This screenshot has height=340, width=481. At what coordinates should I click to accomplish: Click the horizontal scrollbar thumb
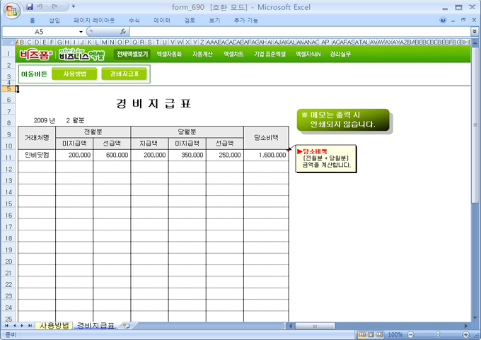coord(315,326)
